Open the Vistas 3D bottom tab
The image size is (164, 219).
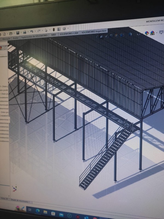coord(4,199)
